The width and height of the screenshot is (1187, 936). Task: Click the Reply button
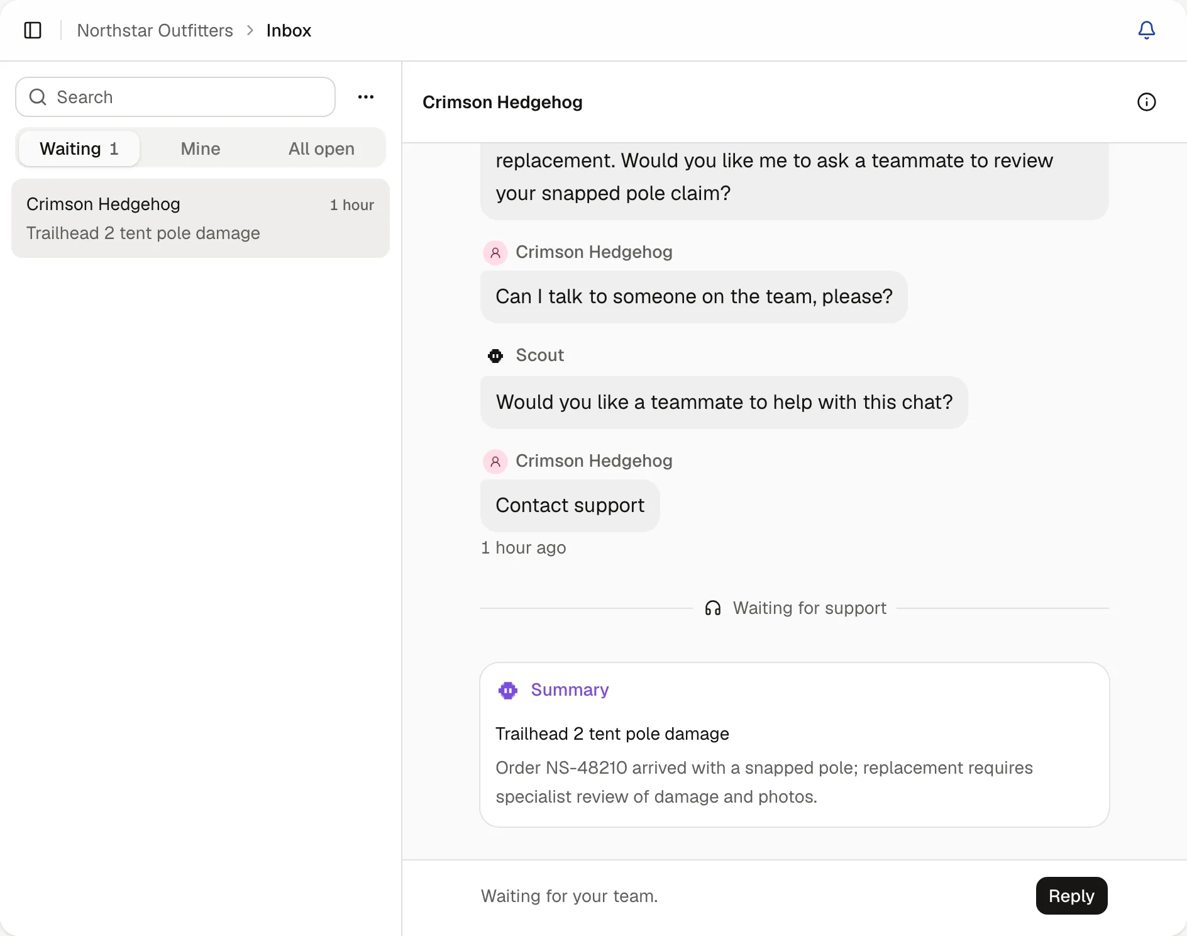[1071, 896]
